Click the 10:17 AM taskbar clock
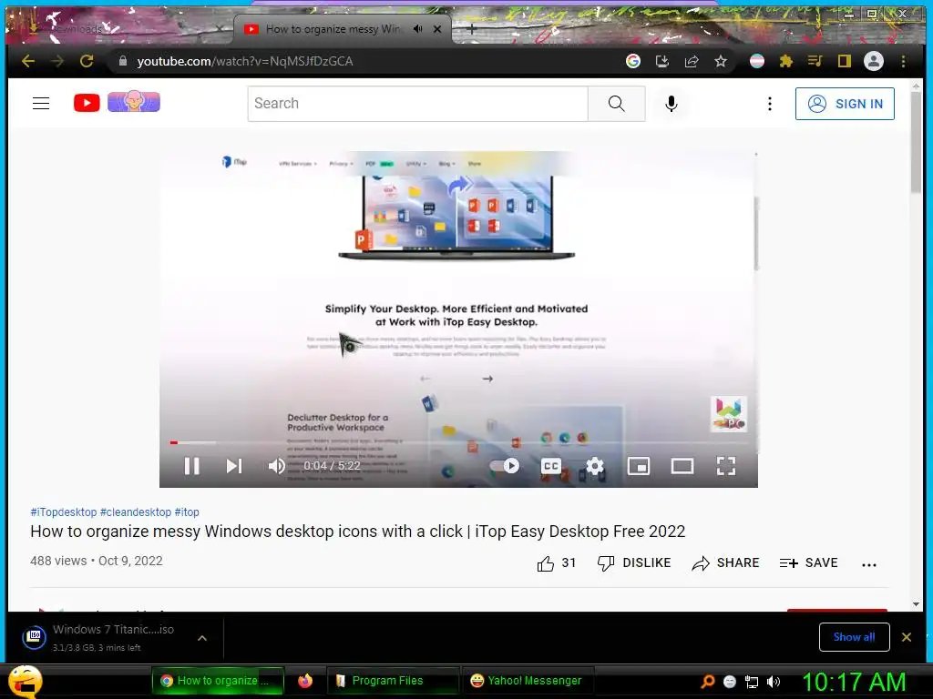 (854, 682)
